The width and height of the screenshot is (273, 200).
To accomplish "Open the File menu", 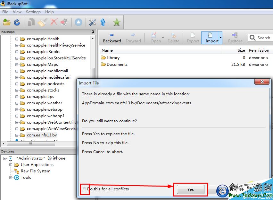I will [5, 12].
